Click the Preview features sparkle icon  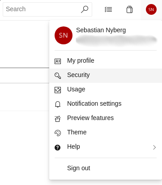point(58,119)
